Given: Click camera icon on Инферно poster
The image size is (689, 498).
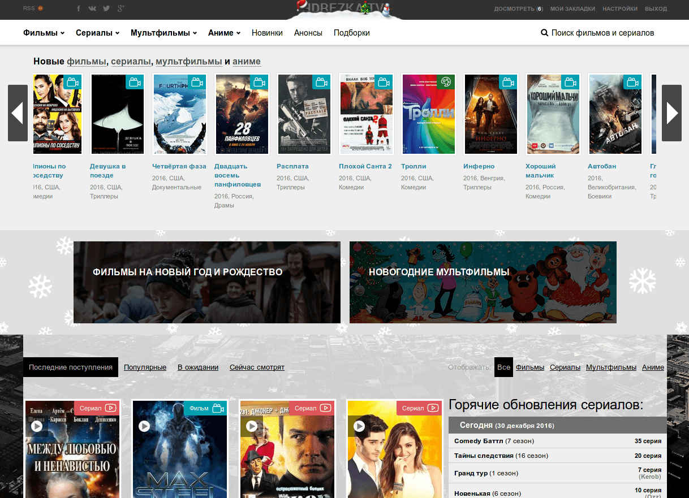Looking at the screenshot, I should pos(507,83).
